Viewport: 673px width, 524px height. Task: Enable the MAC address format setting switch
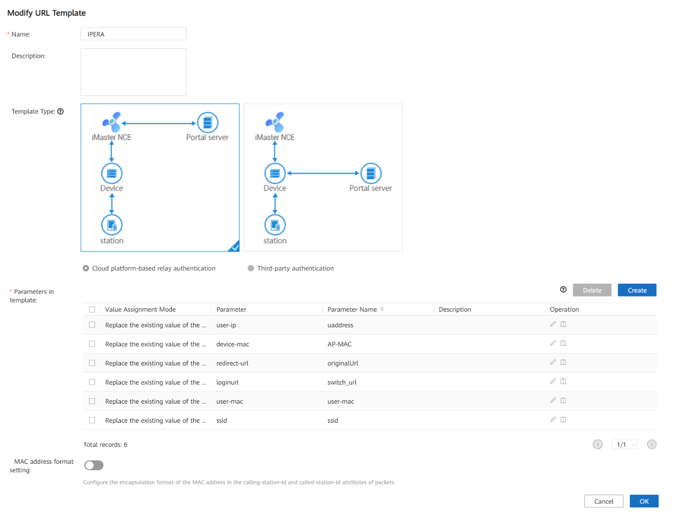(94, 465)
